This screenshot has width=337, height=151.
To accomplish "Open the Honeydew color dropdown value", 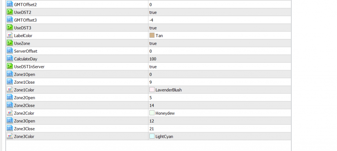I will point(220,113).
